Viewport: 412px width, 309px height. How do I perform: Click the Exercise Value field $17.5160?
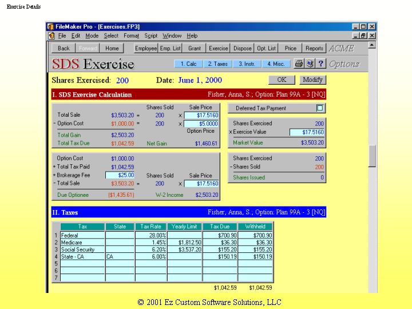coord(307,132)
